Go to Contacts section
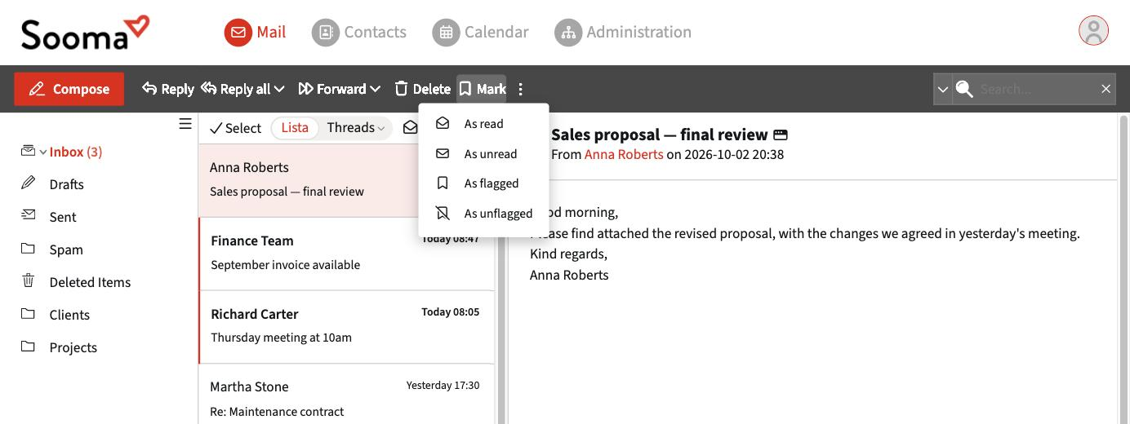 pos(359,32)
